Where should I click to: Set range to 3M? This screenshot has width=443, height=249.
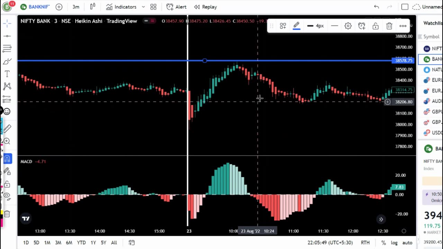point(58,243)
